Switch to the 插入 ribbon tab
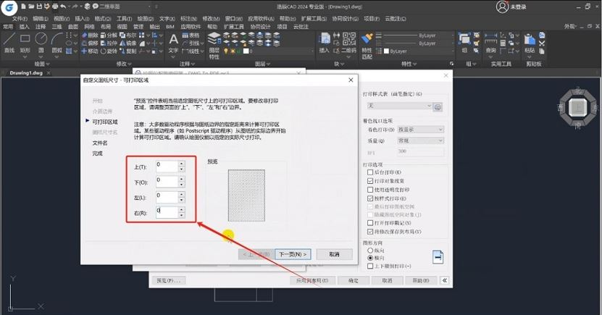Image resolution: width=602 pixels, height=315 pixels. point(24,27)
